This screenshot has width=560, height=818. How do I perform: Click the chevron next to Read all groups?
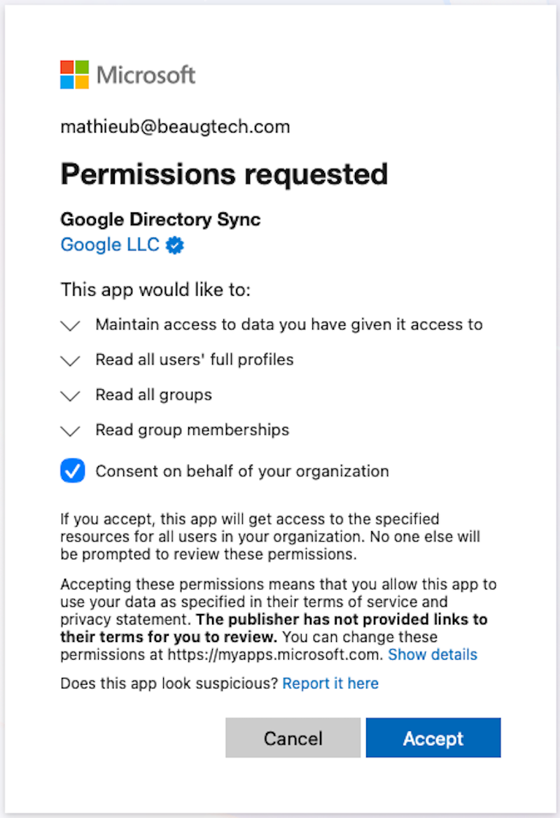click(71, 395)
